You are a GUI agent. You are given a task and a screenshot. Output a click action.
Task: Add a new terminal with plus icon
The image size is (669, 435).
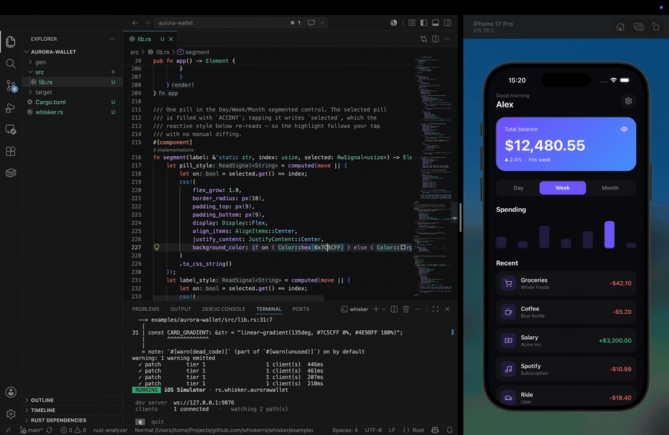pos(376,309)
